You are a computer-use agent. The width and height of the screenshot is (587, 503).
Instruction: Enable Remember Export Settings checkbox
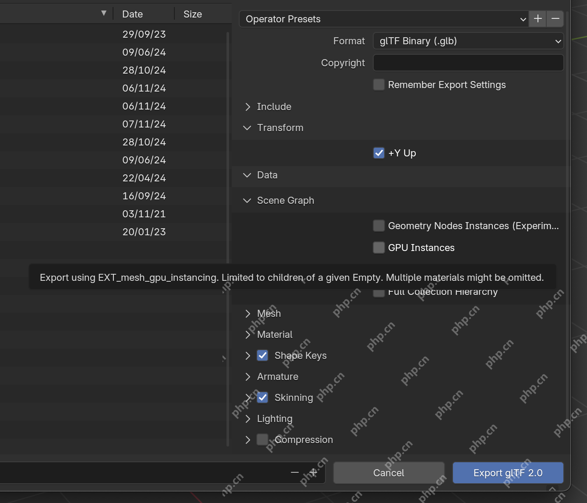(x=379, y=85)
